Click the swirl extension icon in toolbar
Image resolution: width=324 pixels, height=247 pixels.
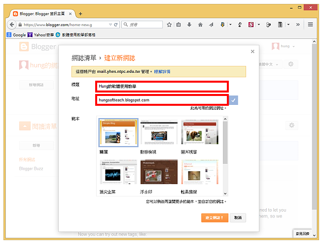(x=240, y=25)
